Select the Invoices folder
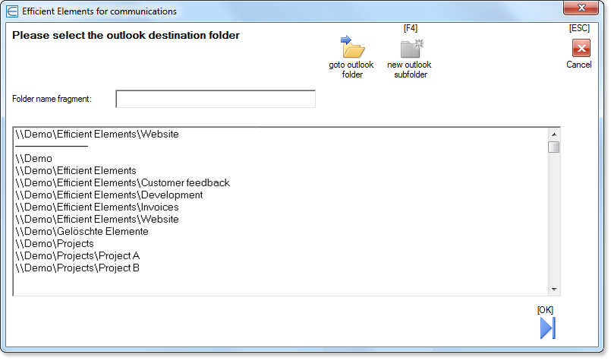 [97, 207]
